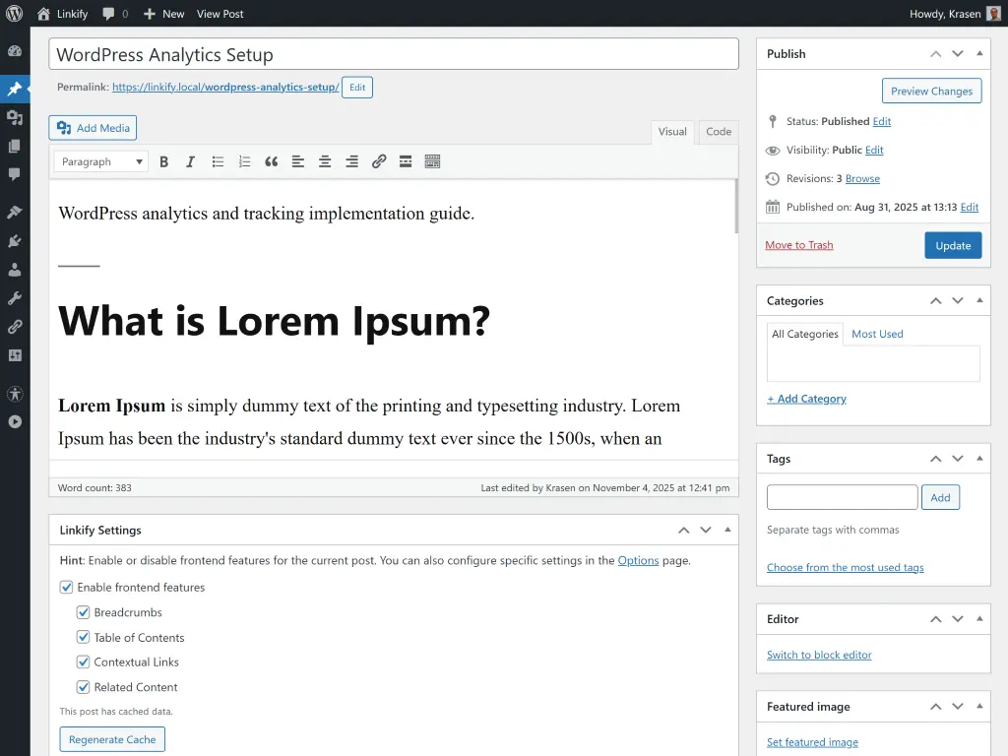Image resolution: width=1008 pixels, height=756 pixels.
Task: Apply blockquote formatting
Action: click(x=272, y=161)
